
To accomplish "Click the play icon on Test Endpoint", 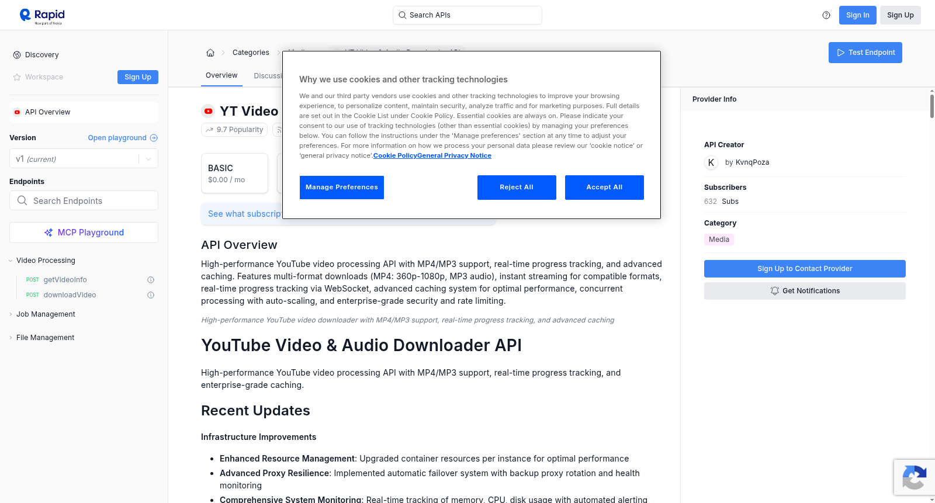I will 841,53.
